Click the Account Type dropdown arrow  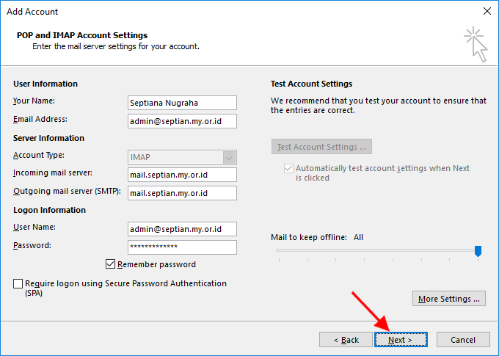tap(229, 157)
